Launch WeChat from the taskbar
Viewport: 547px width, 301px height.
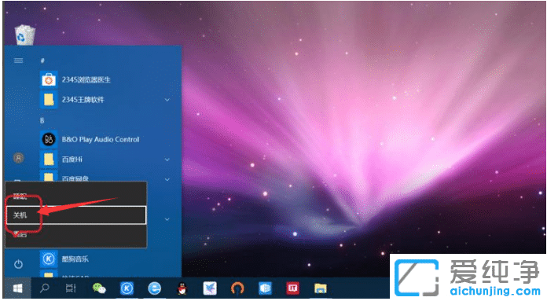click(x=99, y=288)
